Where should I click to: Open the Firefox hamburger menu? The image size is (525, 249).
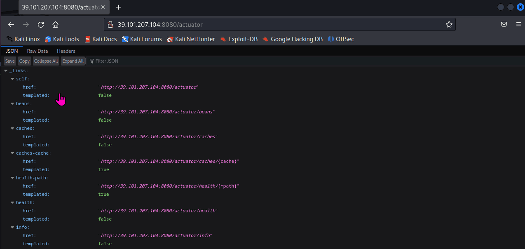click(x=518, y=24)
